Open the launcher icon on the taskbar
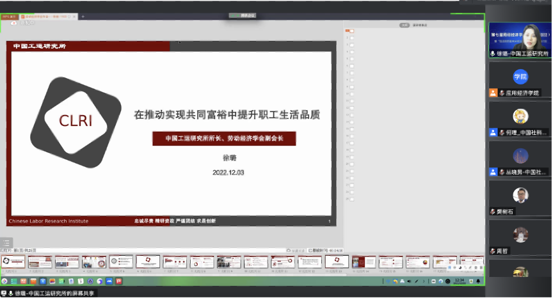 click(x=4, y=281)
